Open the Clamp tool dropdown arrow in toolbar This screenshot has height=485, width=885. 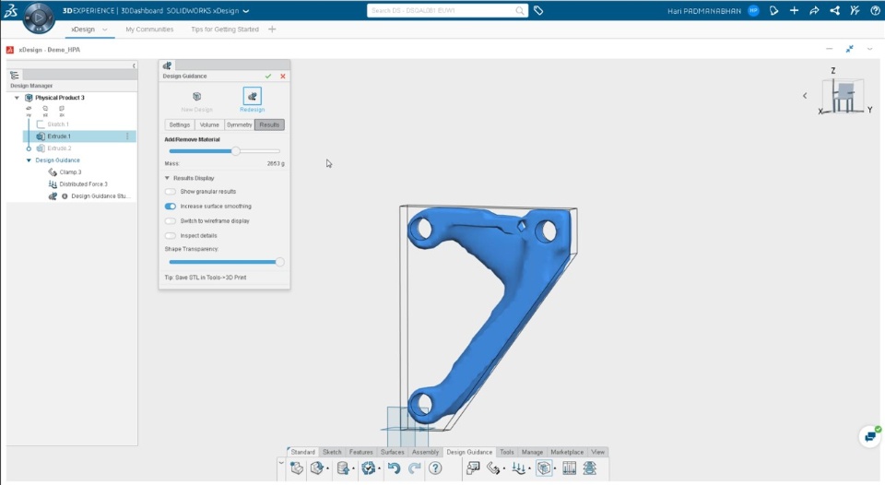tap(504, 469)
